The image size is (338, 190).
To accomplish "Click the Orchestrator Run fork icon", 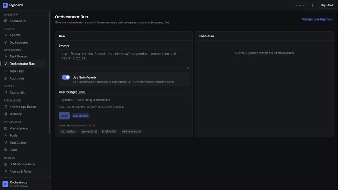I will pyautogui.click(x=5, y=64).
